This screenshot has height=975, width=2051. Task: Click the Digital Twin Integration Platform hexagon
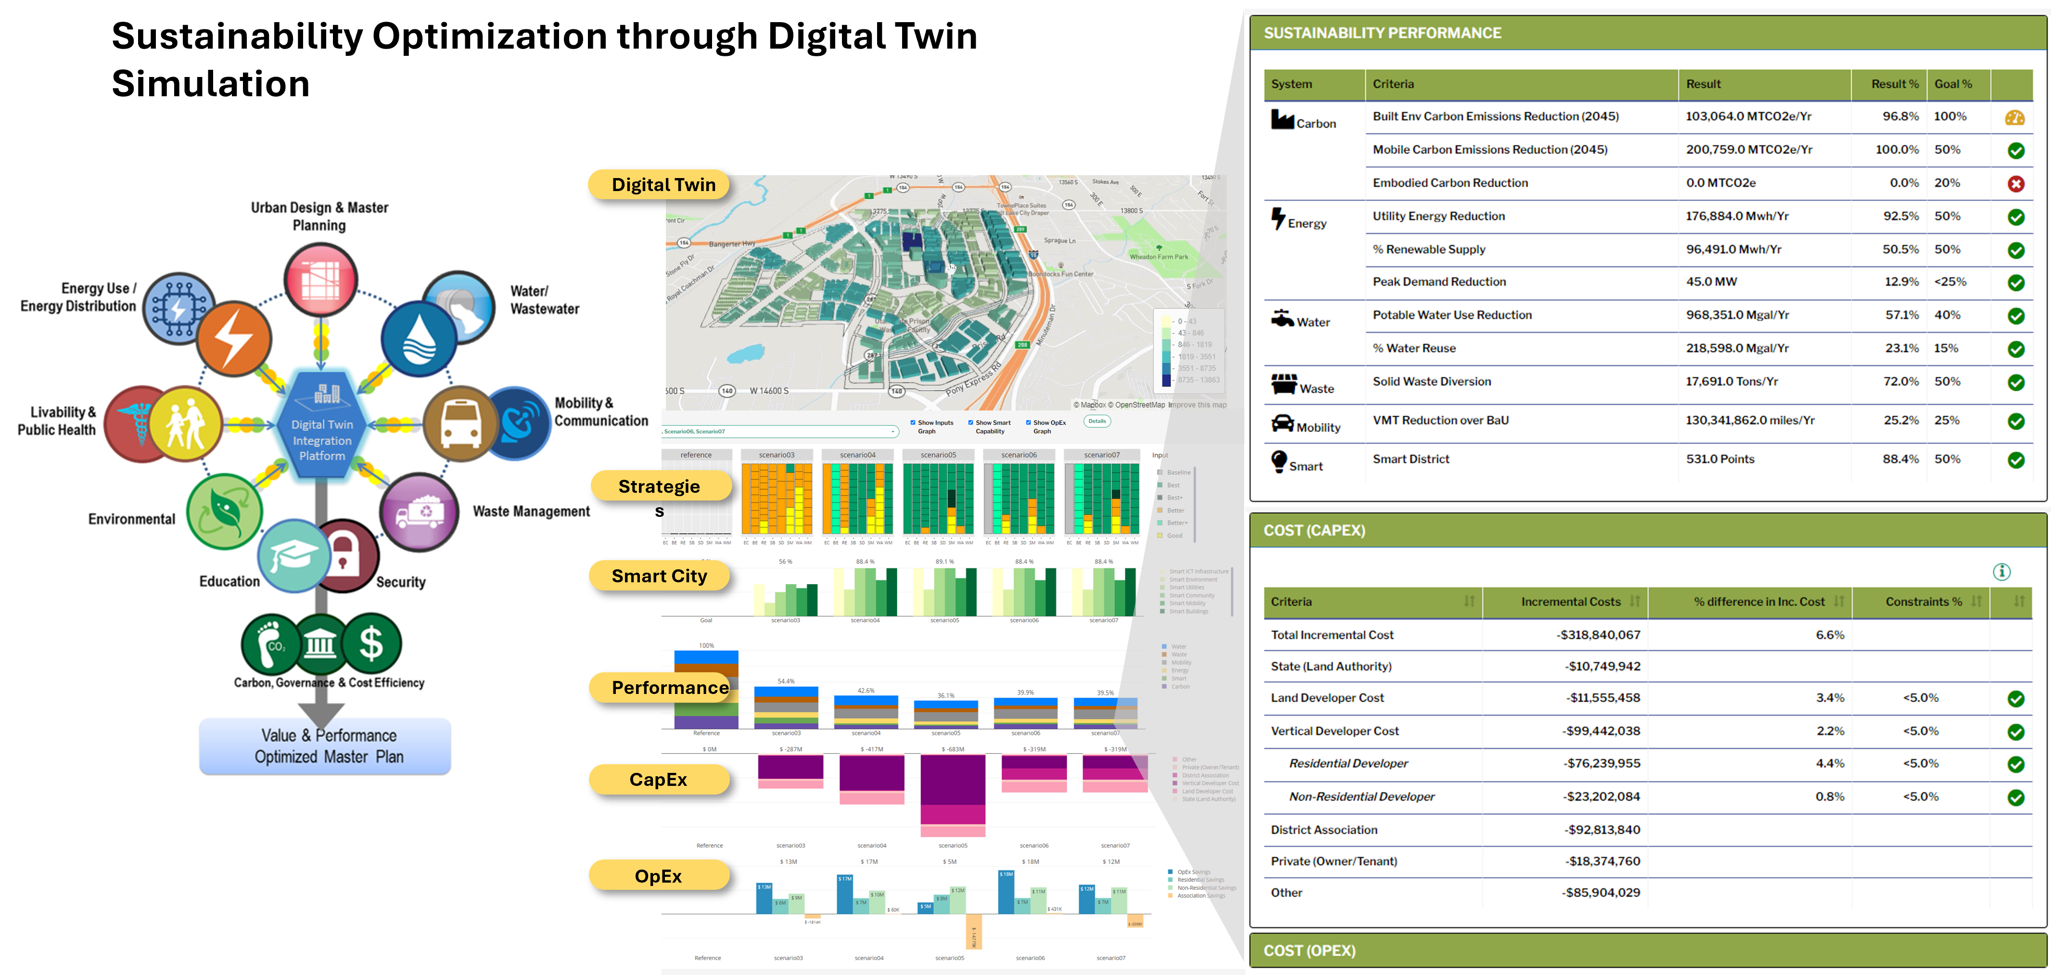[x=322, y=424]
